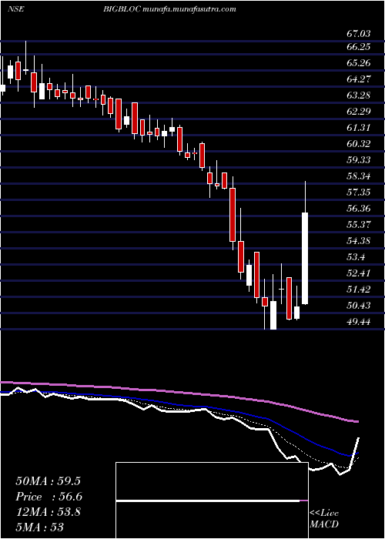385x539 pixels.
Task: Click the MACD indicator box
Action: click(212, 500)
